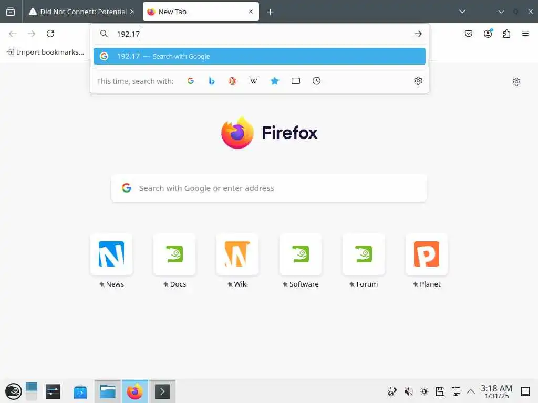Open Konsole terminal from taskbar
The height and width of the screenshot is (403, 538).
[162, 391]
